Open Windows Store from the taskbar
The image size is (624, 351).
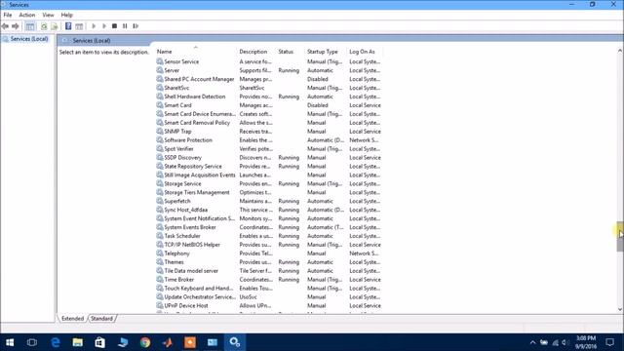coord(99,342)
